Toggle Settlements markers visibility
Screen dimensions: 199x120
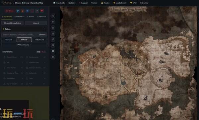(35, 57)
